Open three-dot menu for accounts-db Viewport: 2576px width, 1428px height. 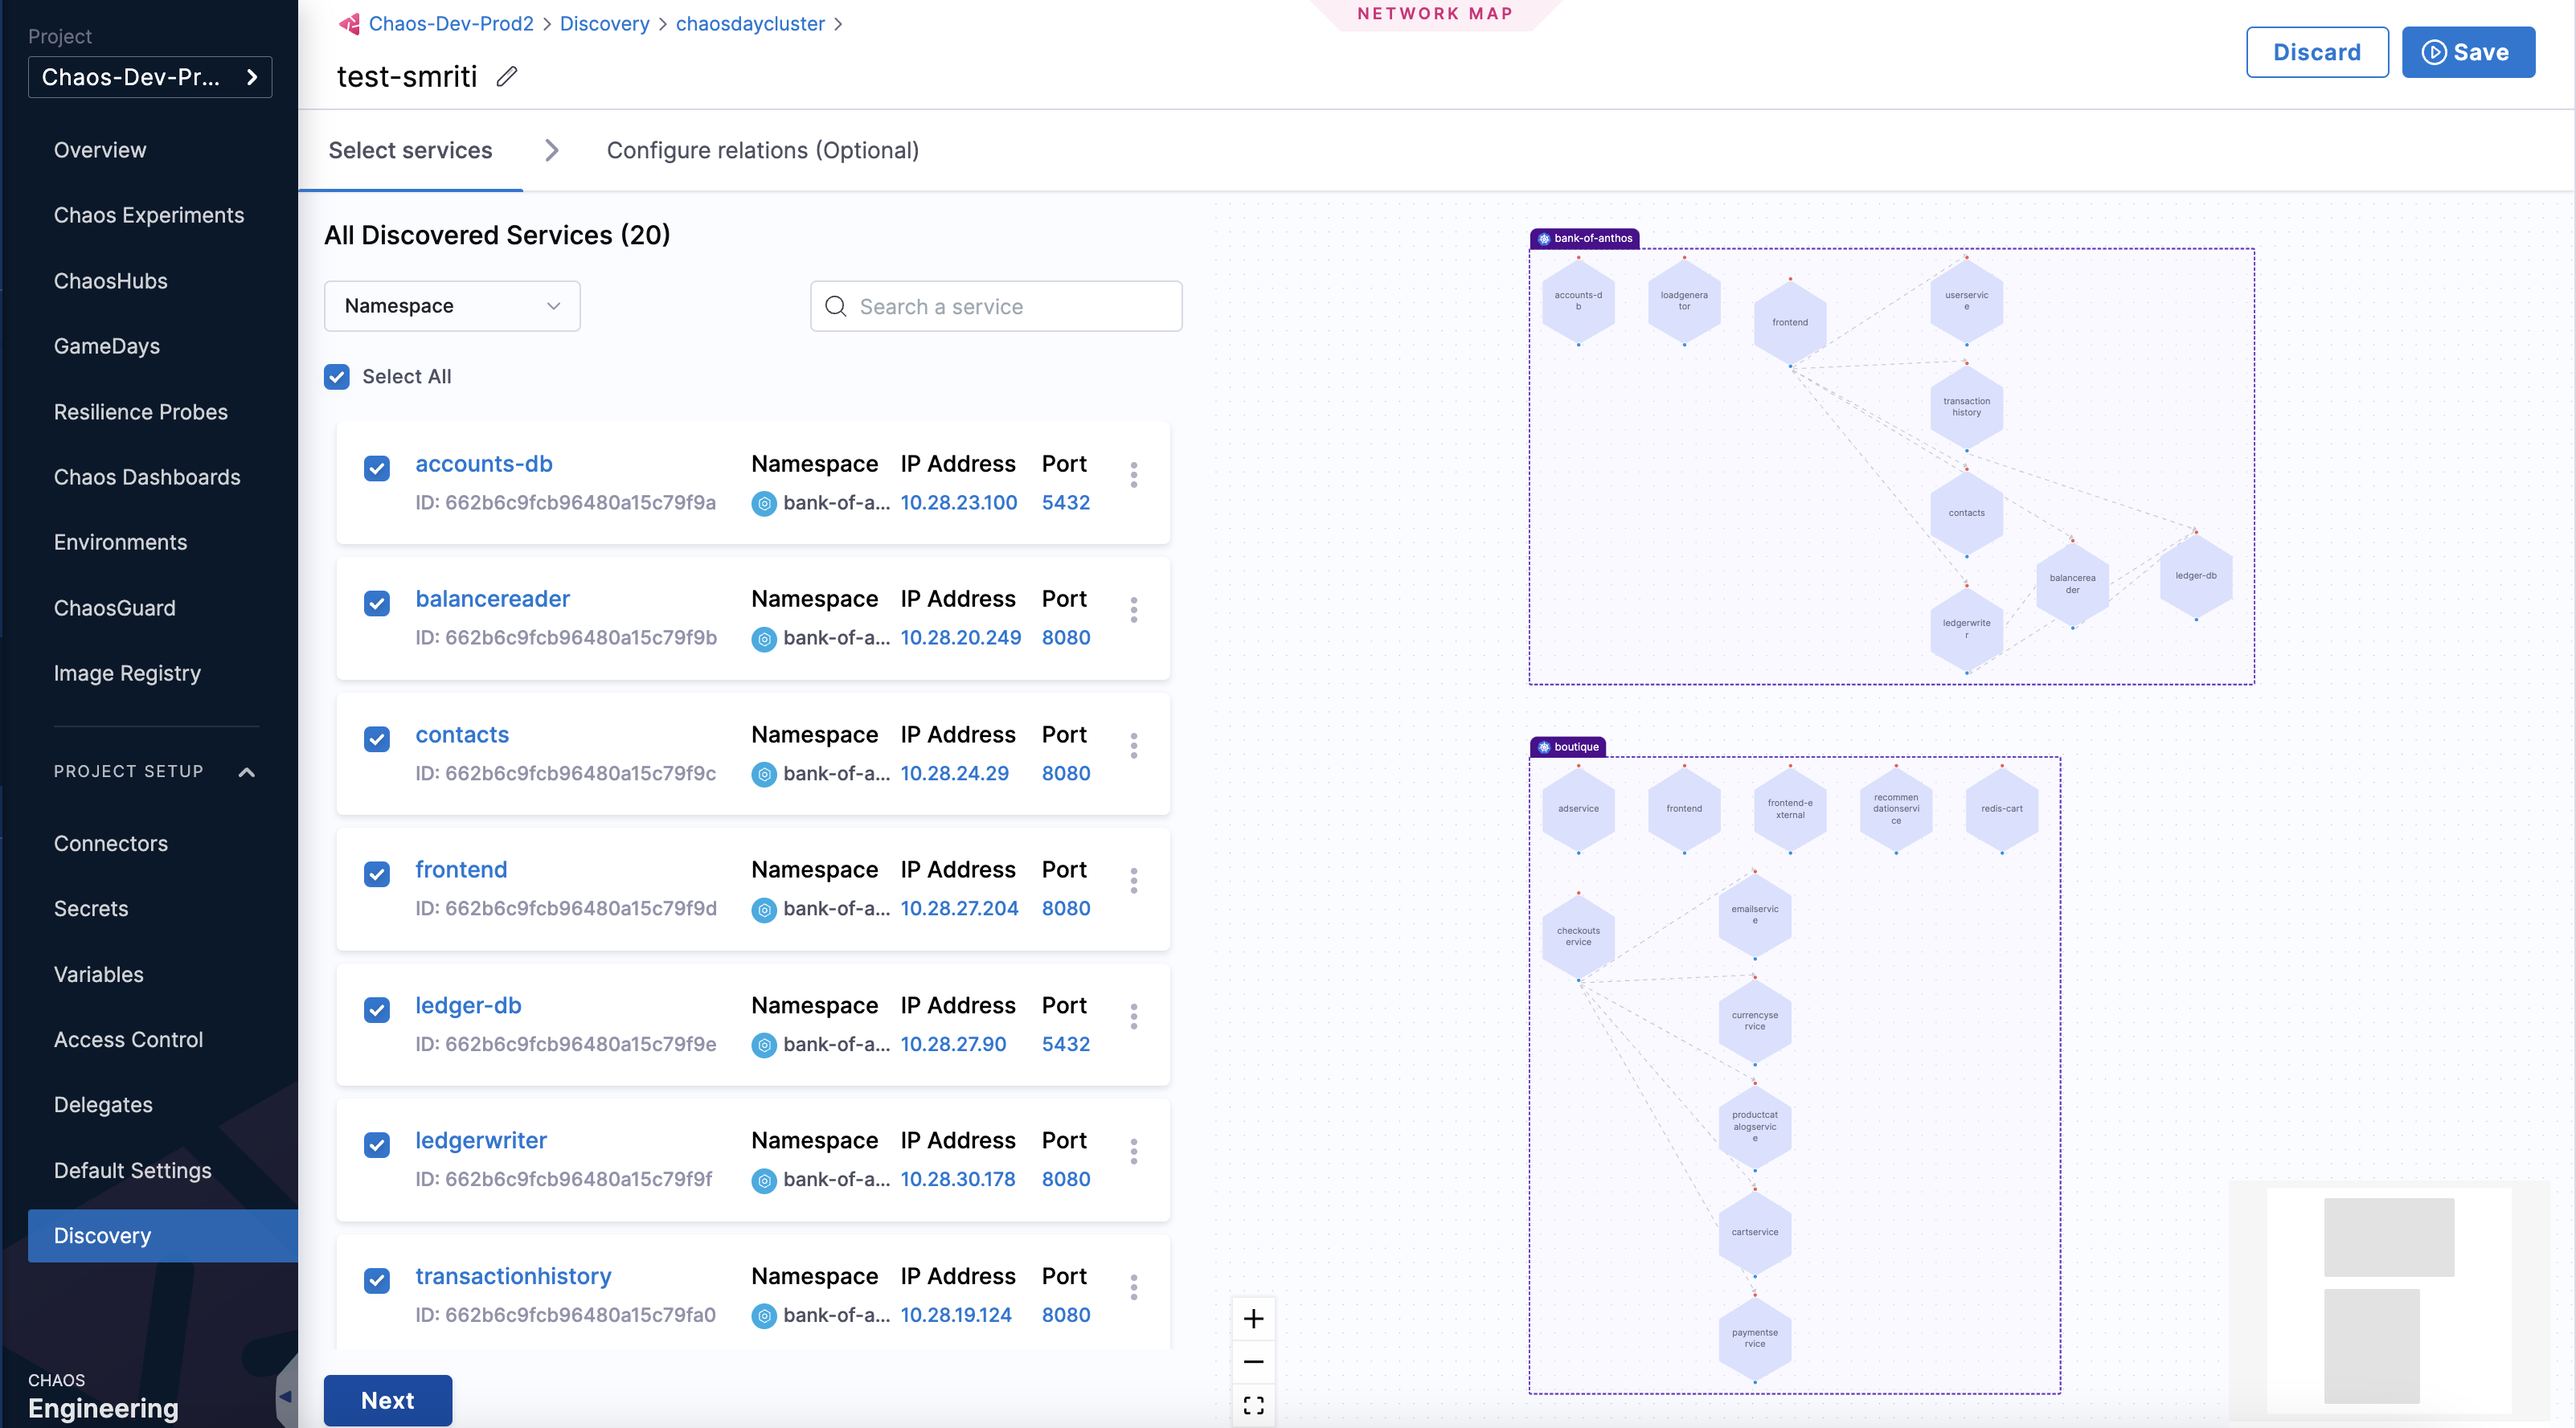1133,475
